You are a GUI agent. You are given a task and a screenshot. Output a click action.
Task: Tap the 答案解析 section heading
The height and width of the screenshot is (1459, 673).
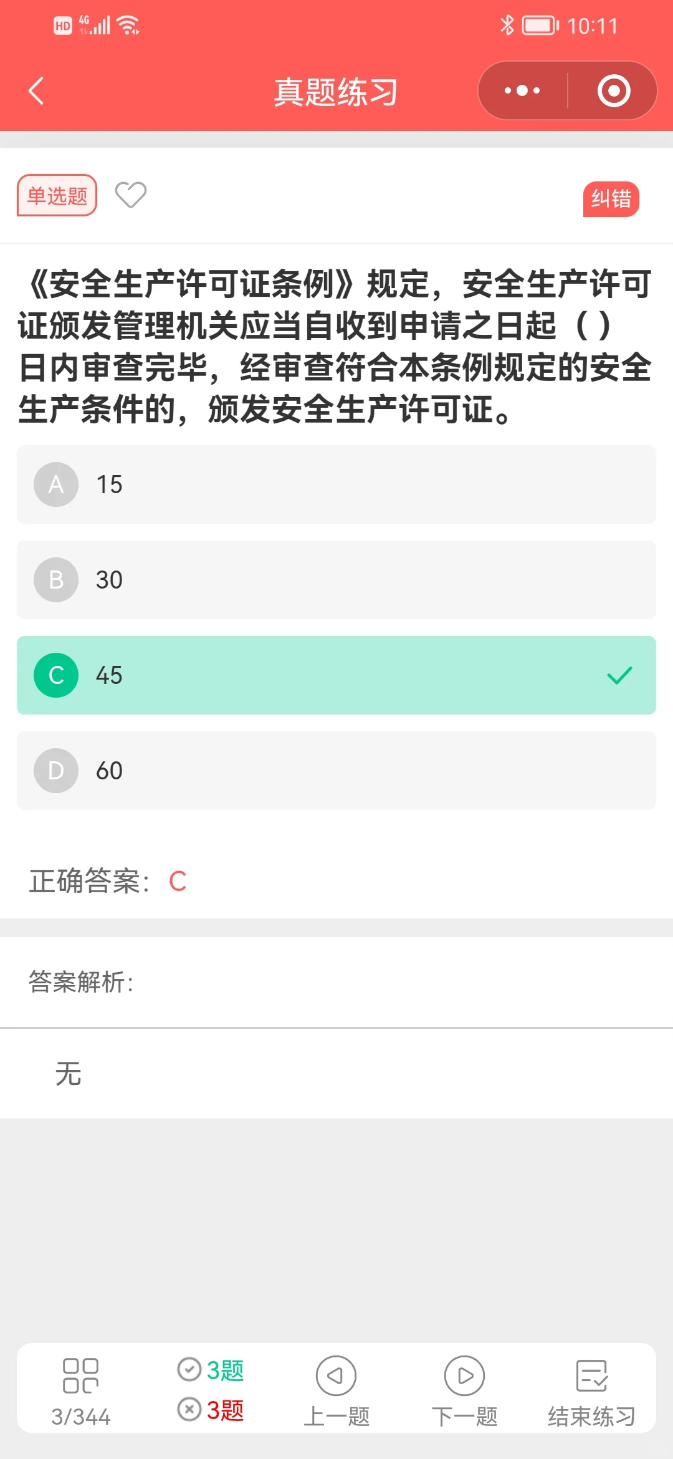(x=81, y=982)
